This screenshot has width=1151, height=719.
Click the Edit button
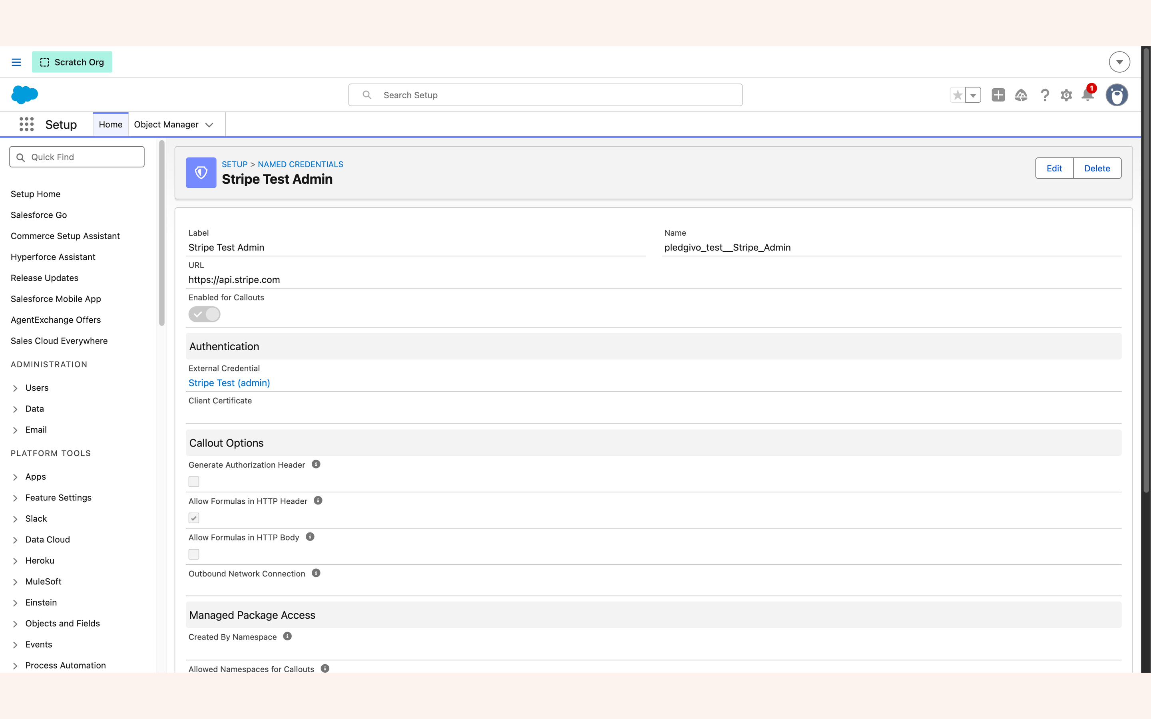(1054, 168)
